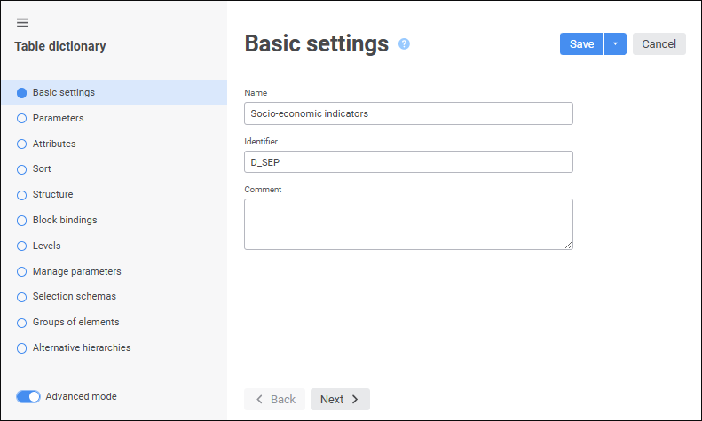Select the Parameters section
Screen dimensions: 702x421
point(58,118)
